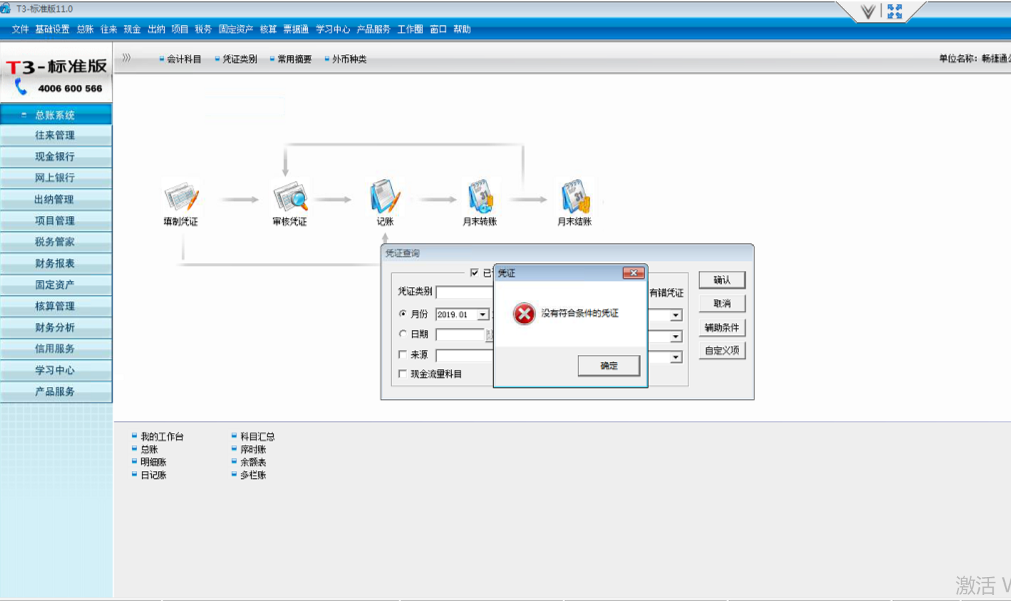Select 核算管理 in sidebar
The height and width of the screenshot is (601, 1011).
click(x=56, y=306)
